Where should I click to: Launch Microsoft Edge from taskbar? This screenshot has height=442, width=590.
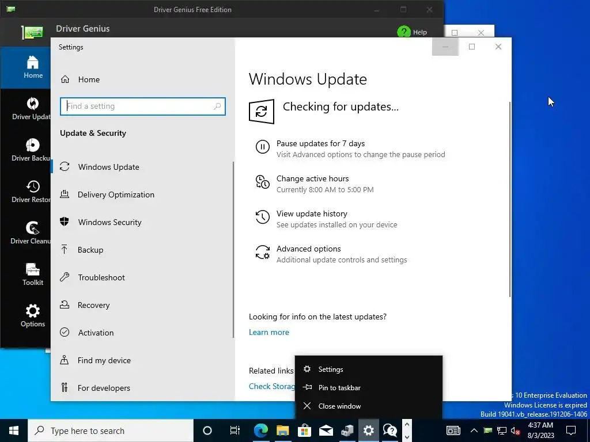pos(261,430)
